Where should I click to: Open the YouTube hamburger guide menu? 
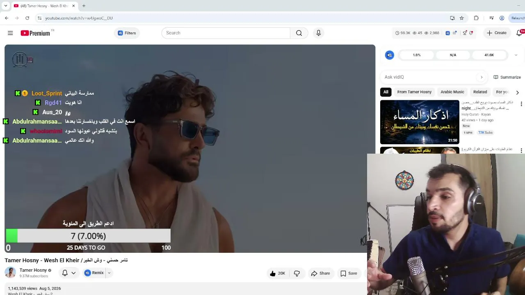point(10,33)
